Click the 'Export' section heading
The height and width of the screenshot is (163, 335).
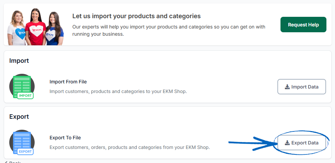click(x=19, y=117)
